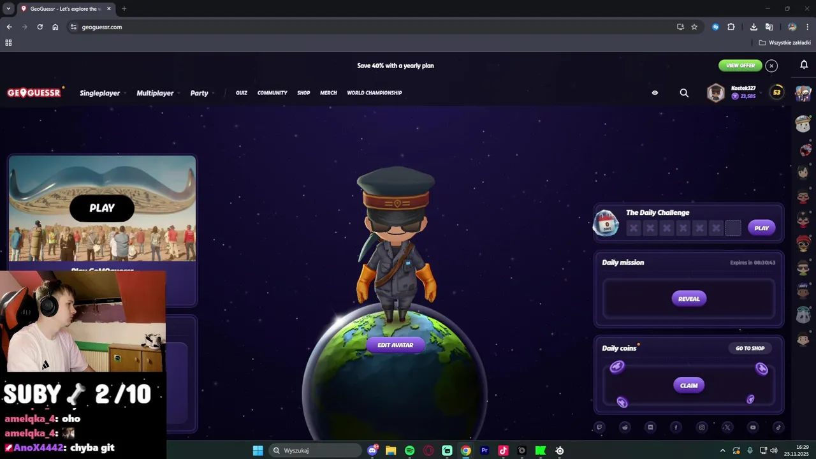816x459 pixels.
Task: Open GeoGuessr's Reddit page
Action: tap(625, 427)
